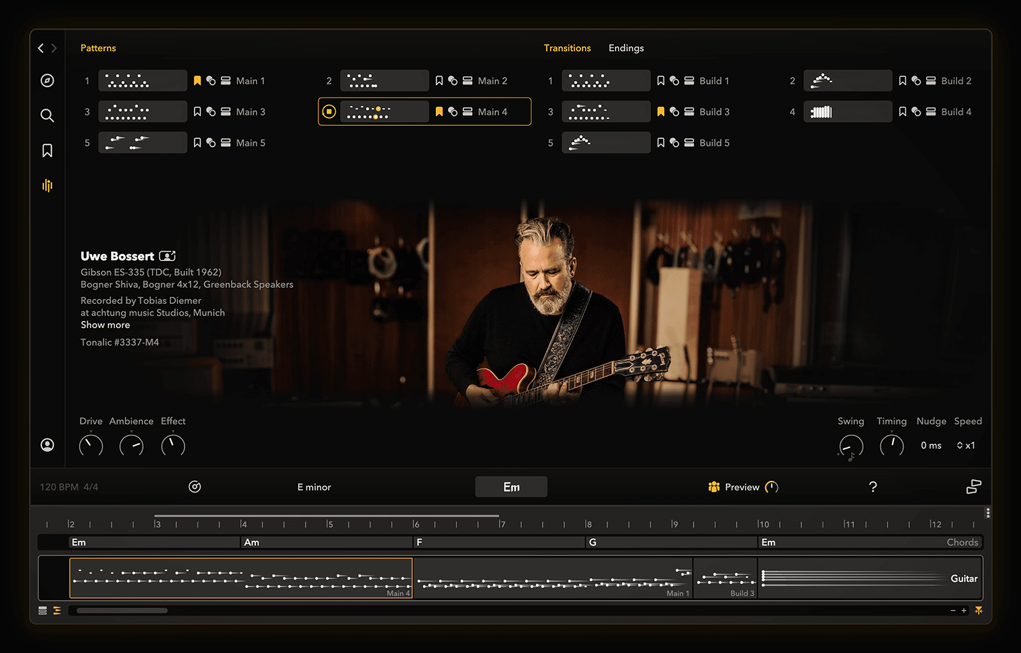This screenshot has width=1021, height=653.
Task: Click the layout icon right of help
Action: pos(974,487)
